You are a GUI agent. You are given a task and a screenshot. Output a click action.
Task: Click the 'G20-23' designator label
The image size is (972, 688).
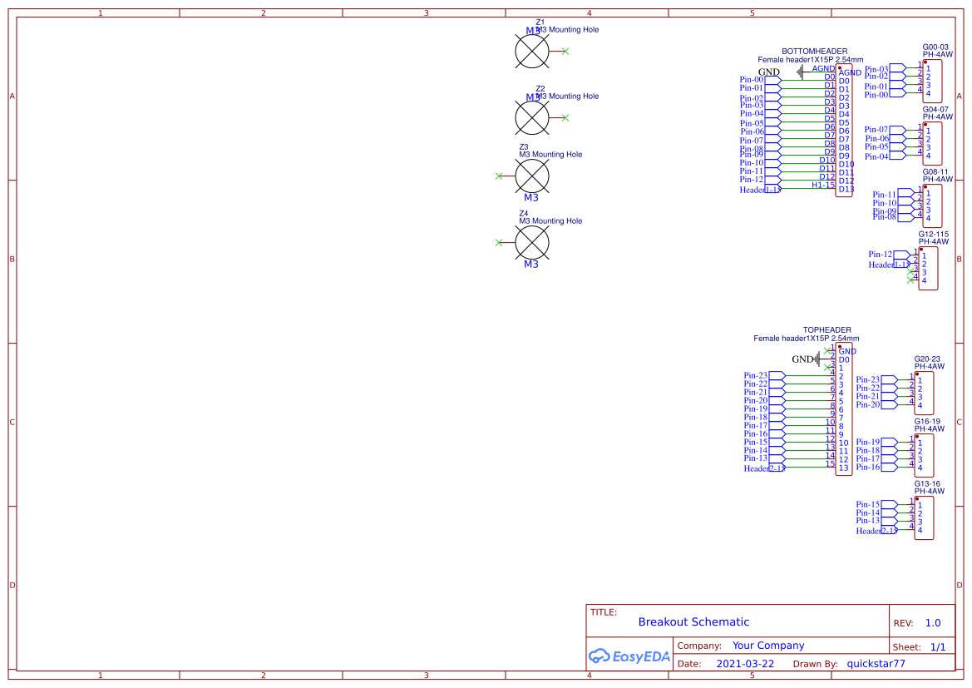coord(927,359)
